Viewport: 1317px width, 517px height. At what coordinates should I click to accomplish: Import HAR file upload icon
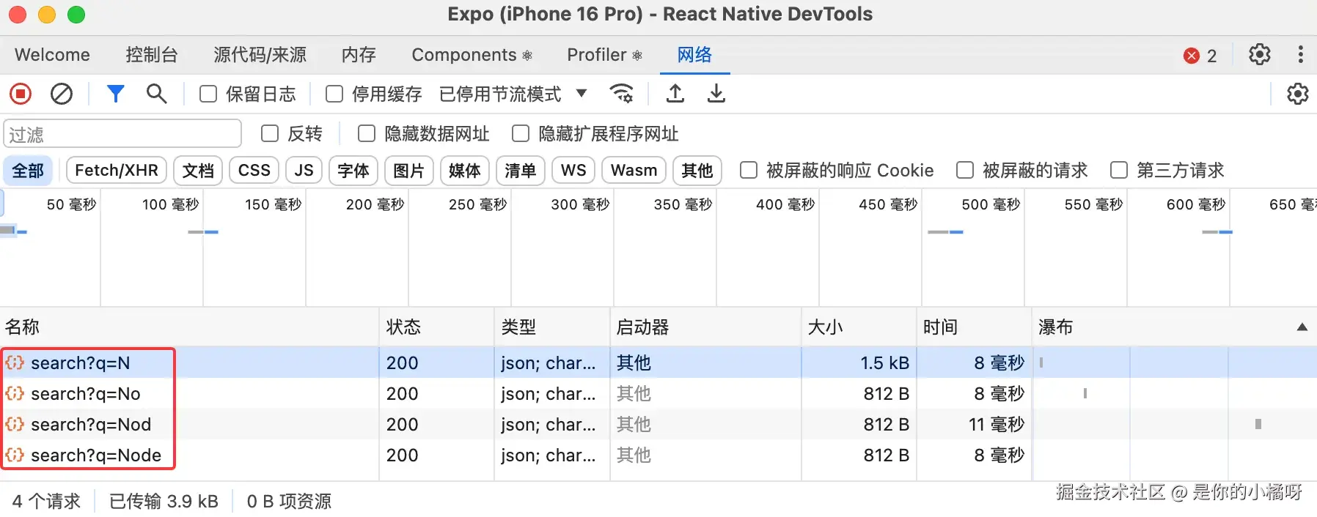click(x=675, y=94)
